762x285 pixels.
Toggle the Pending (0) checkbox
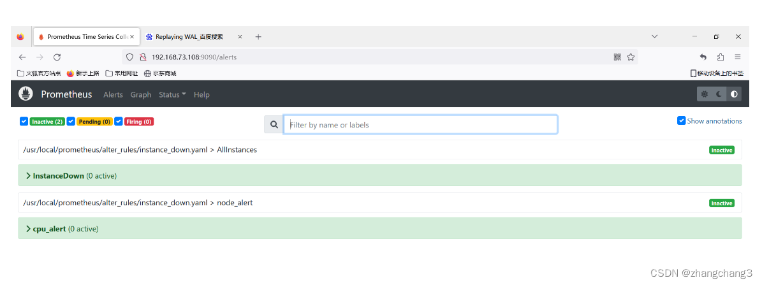(x=71, y=121)
